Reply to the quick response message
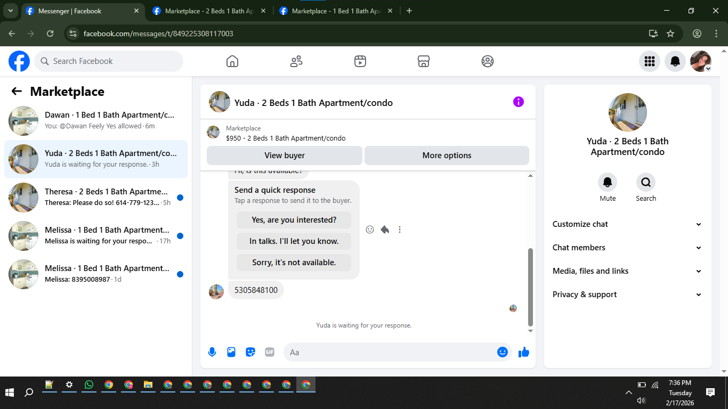Viewport: 728px width, 409px height. (x=385, y=230)
